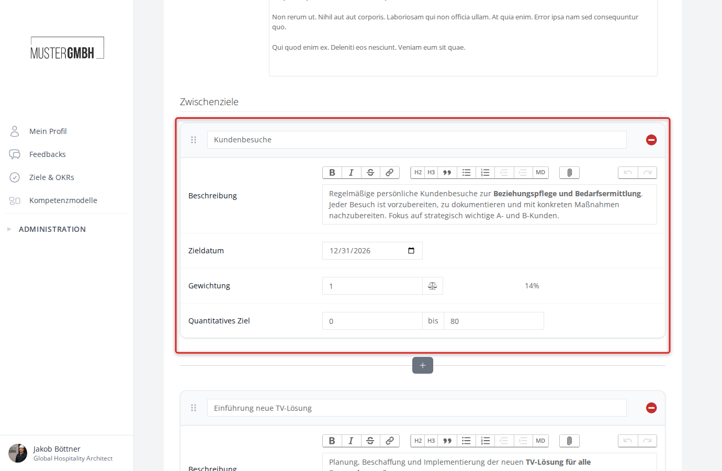Edit the Quantitatives Ziel end value 80
The image size is (722, 471).
[x=494, y=321]
